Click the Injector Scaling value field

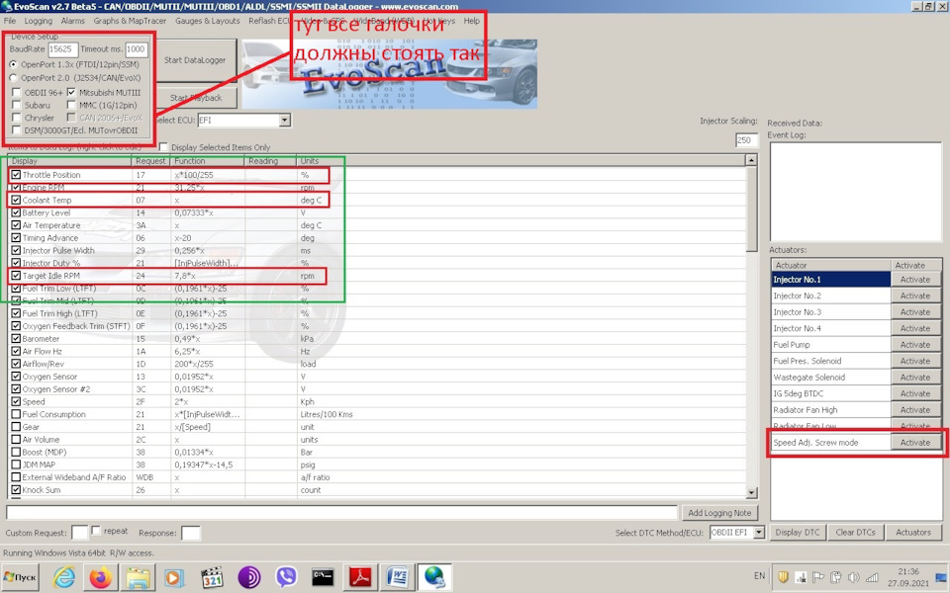[x=746, y=140]
